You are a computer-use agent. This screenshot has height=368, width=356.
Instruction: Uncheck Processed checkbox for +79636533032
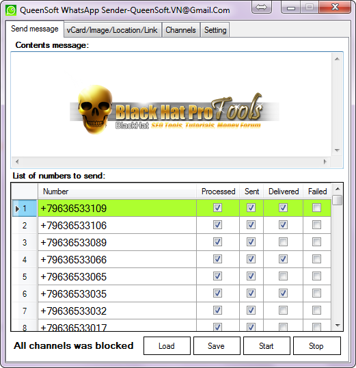coord(217,311)
